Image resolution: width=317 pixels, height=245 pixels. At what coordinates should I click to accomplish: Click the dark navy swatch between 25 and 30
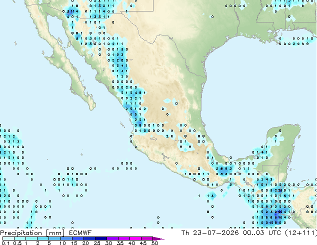[x=101, y=238]
